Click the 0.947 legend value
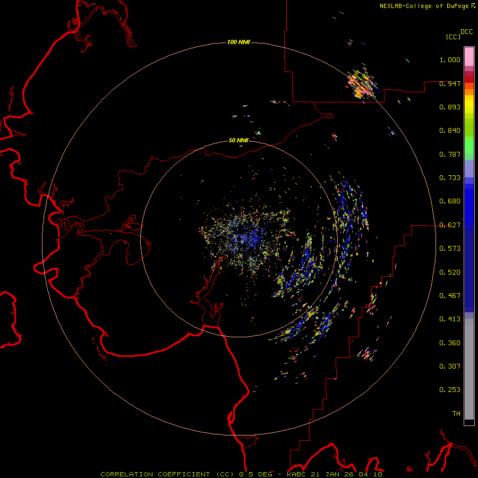Image resolution: width=478 pixels, height=478 pixels. coord(450,83)
